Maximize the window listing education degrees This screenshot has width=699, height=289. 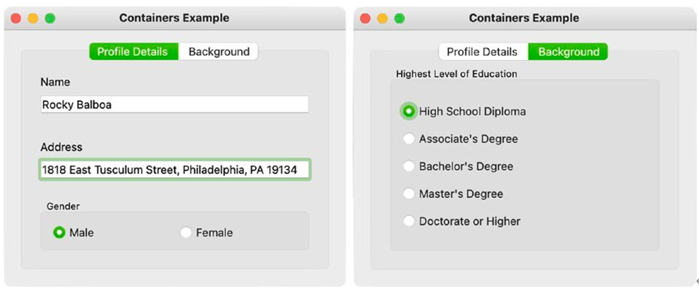pos(399,18)
